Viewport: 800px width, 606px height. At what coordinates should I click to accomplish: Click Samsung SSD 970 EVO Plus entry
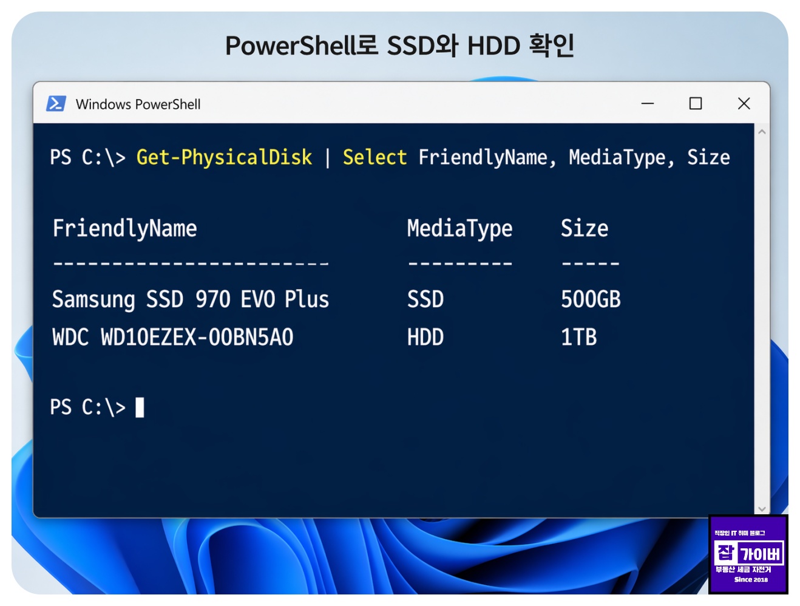tap(191, 300)
